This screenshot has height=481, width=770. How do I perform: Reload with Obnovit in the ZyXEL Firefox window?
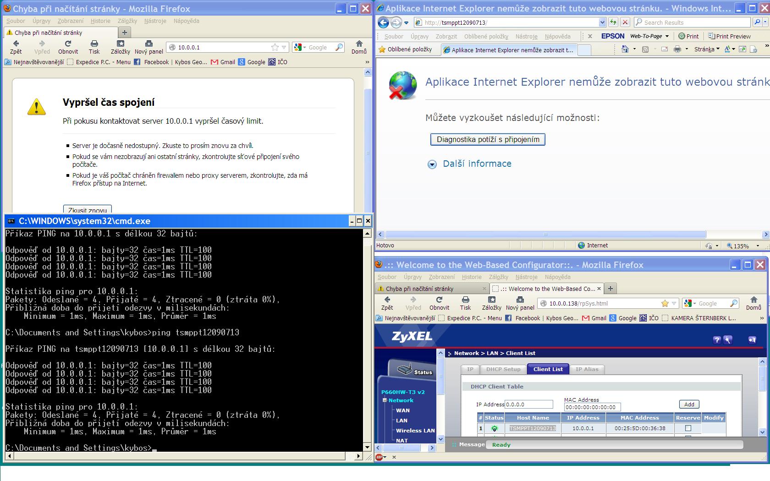[x=439, y=303]
